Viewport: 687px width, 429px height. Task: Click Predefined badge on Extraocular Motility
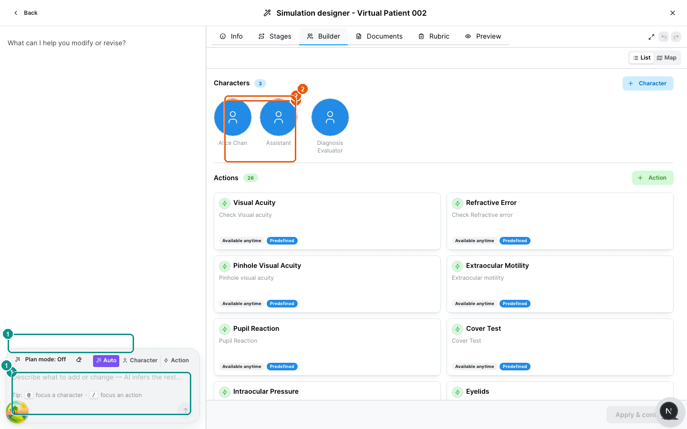[515, 304]
